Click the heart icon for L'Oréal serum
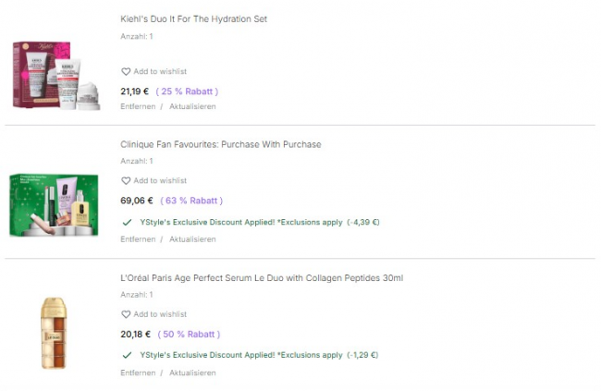The image size is (601, 391). point(126,314)
